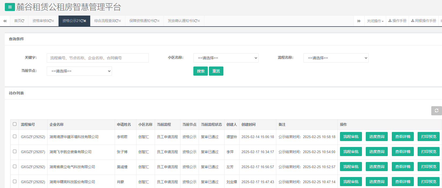Tick the checkbox for row GXGZF(29252)
The width and height of the screenshot is (442, 188).
(x=15, y=137)
